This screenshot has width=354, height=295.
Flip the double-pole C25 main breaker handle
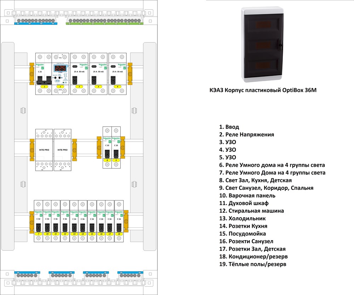click(44, 80)
